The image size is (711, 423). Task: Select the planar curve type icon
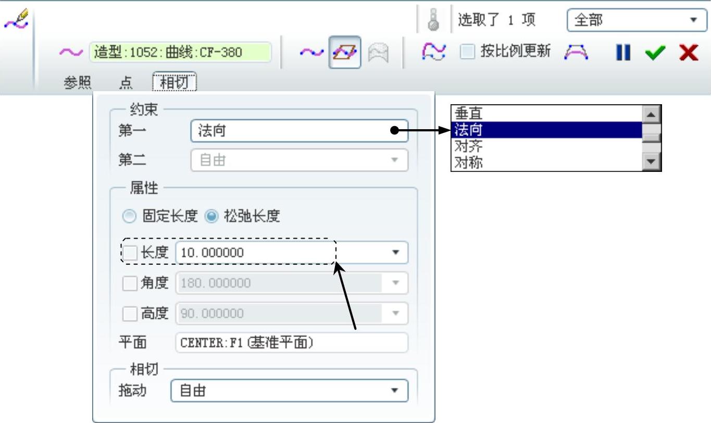[x=344, y=52]
